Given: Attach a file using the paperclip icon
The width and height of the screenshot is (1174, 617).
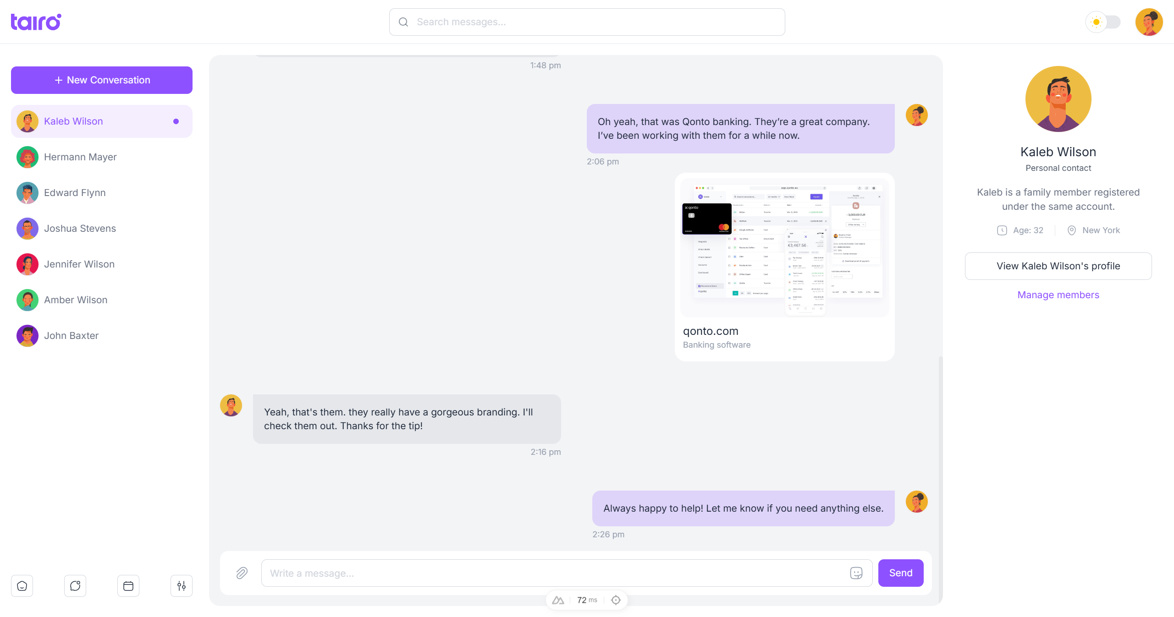Looking at the screenshot, I should point(242,573).
